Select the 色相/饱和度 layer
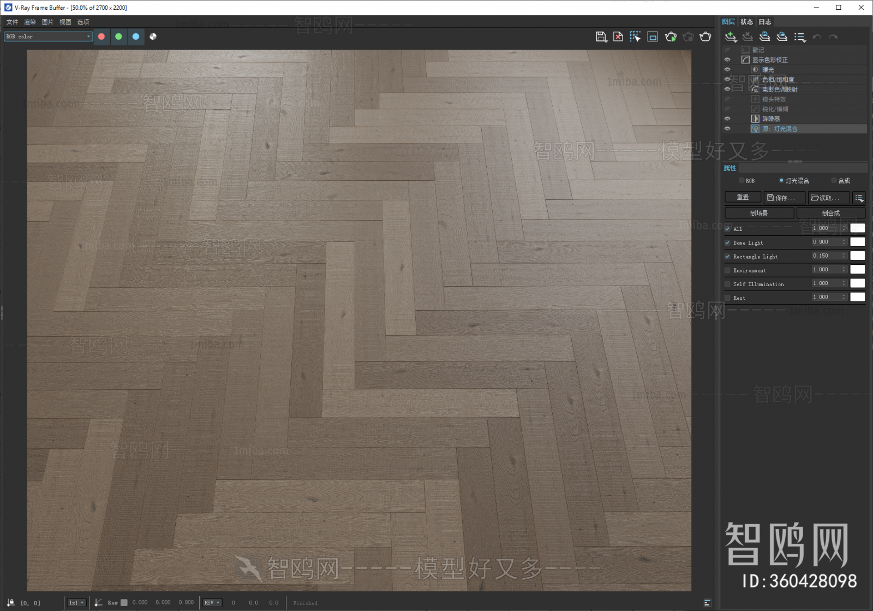873x611 pixels. [778, 79]
